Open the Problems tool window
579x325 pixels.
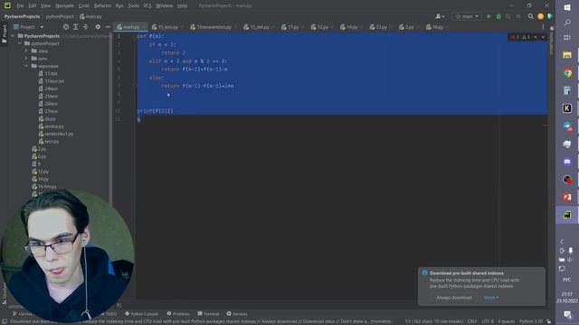(x=178, y=314)
